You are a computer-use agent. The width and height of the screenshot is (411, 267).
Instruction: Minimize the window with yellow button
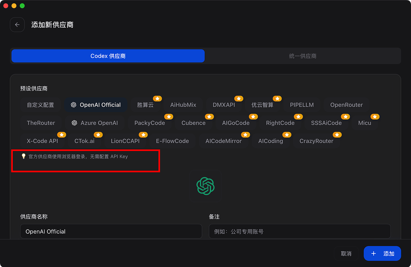tap(14, 6)
